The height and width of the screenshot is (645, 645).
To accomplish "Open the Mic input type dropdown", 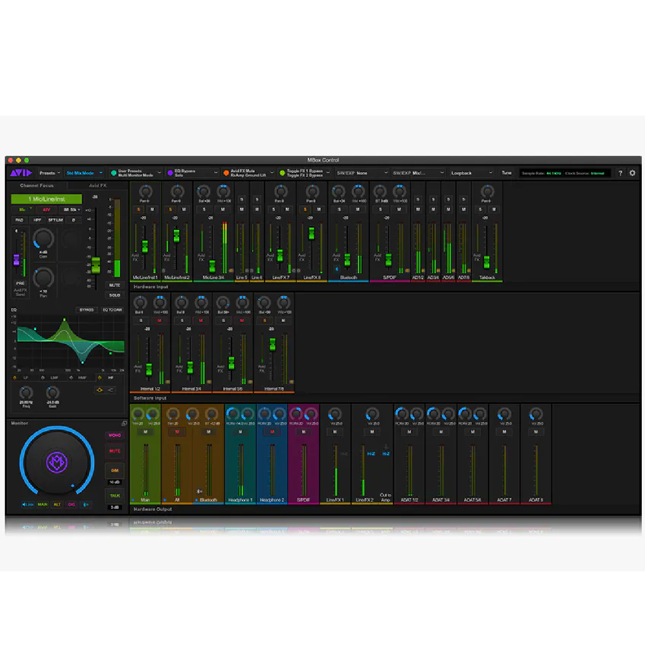I will (x=24, y=210).
